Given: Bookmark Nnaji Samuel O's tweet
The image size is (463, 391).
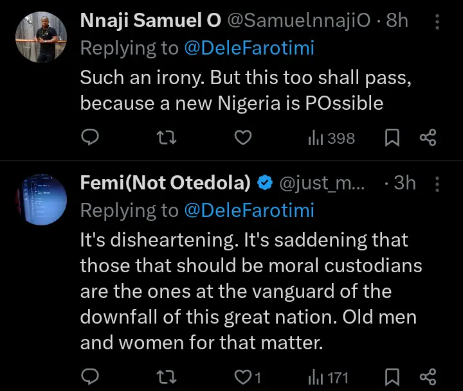Looking at the screenshot, I should pyautogui.click(x=392, y=137).
